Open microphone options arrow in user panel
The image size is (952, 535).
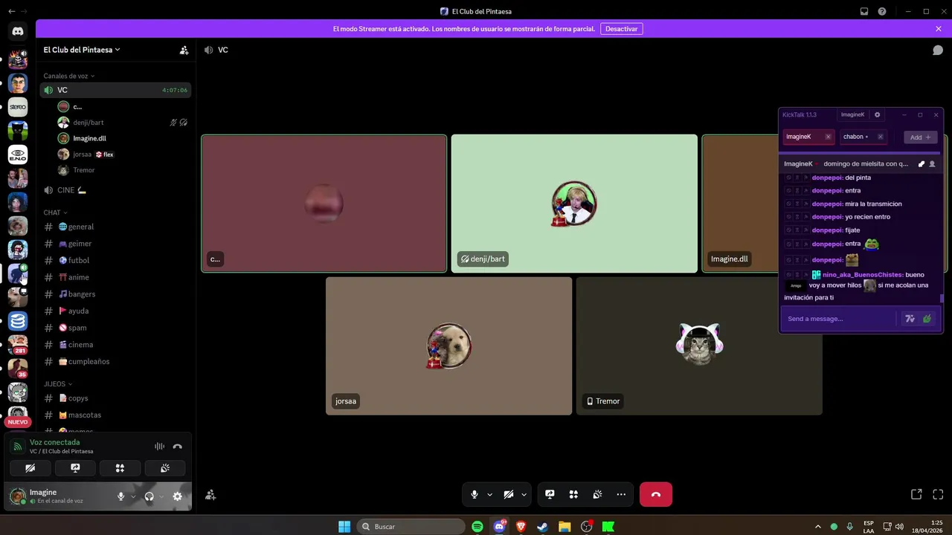(x=133, y=496)
